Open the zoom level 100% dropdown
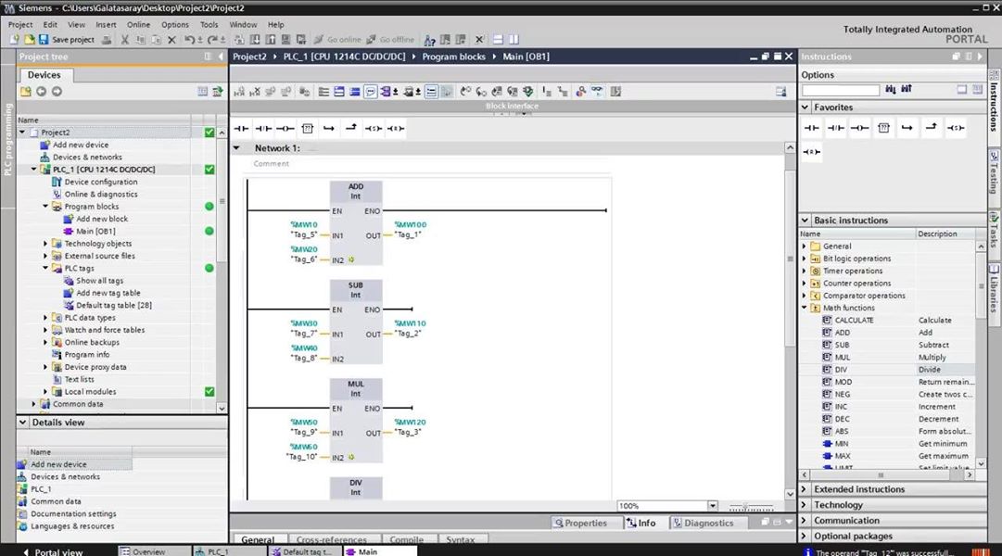1002x556 pixels. point(713,506)
